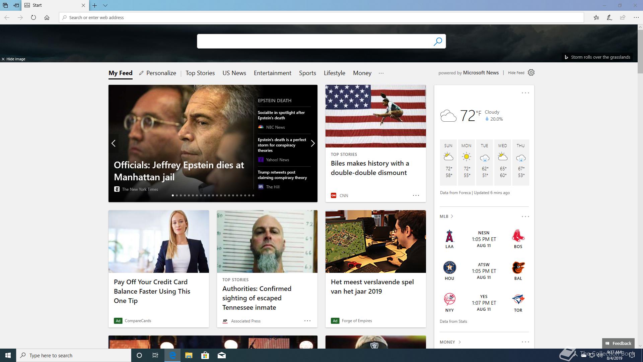
Task: Click the magnifier search icon in Bing box
Action: [438, 41]
